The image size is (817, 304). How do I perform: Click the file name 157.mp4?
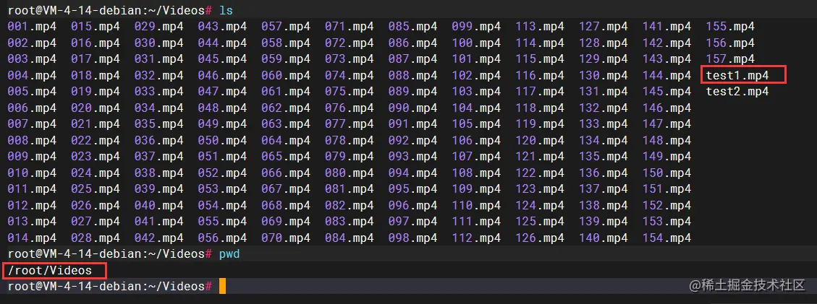[x=730, y=59]
